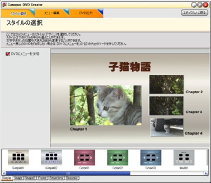Select the green Color02 style

click(x=118, y=157)
